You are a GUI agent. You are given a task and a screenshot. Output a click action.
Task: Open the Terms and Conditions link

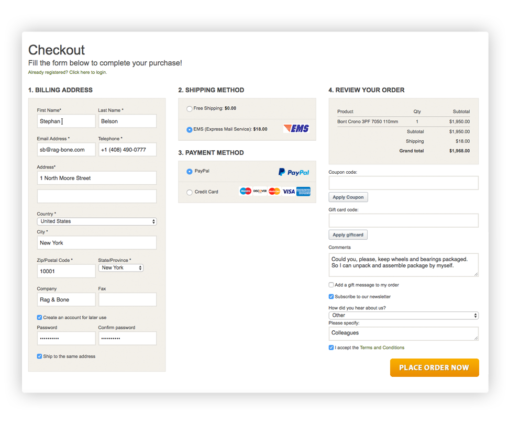tap(382, 348)
